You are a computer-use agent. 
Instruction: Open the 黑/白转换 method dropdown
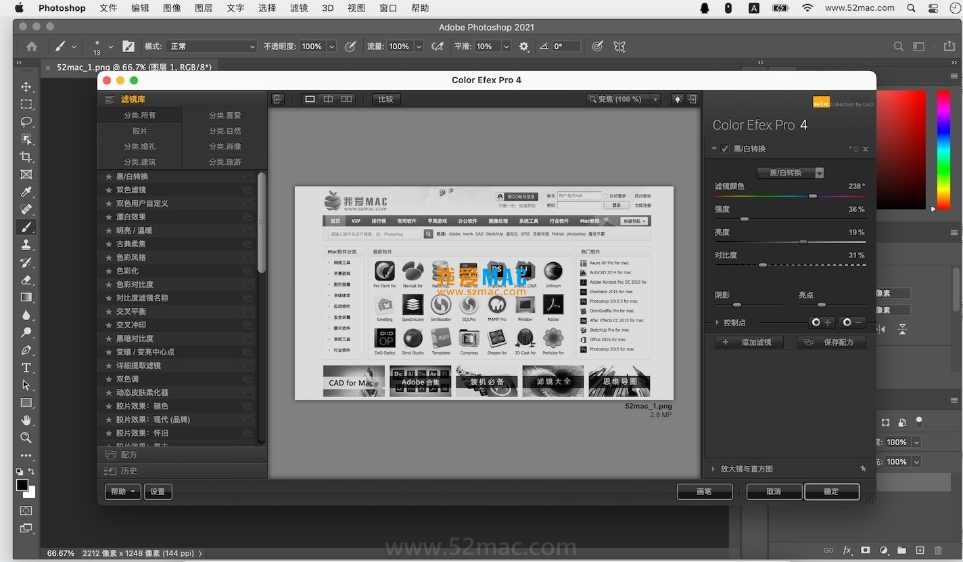pos(791,173)
